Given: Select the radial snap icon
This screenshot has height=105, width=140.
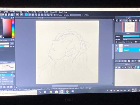Looking at the screenshot, I should 39,15.
